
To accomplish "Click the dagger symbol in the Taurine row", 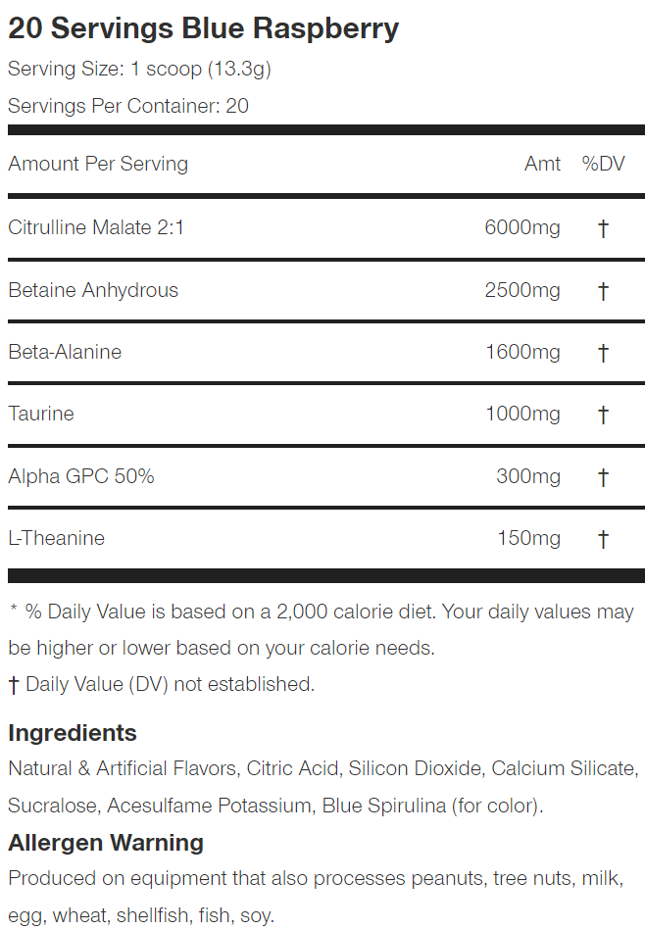I will (x=603, y=415).
